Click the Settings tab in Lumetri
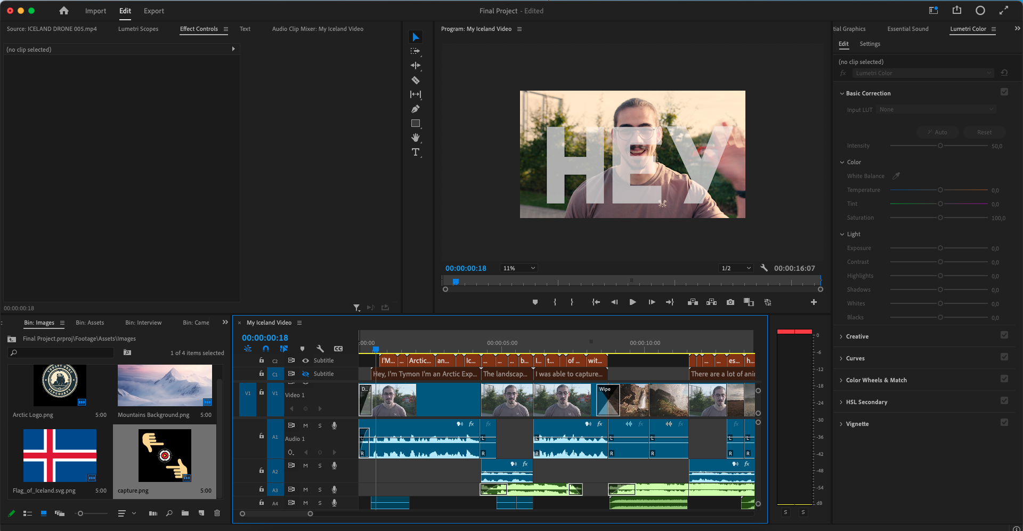This screenshot has height=531, width=1023. pos(870,44)
